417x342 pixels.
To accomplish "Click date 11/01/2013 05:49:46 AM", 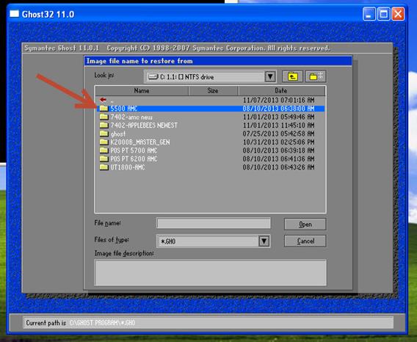I will tap(278, 117).
